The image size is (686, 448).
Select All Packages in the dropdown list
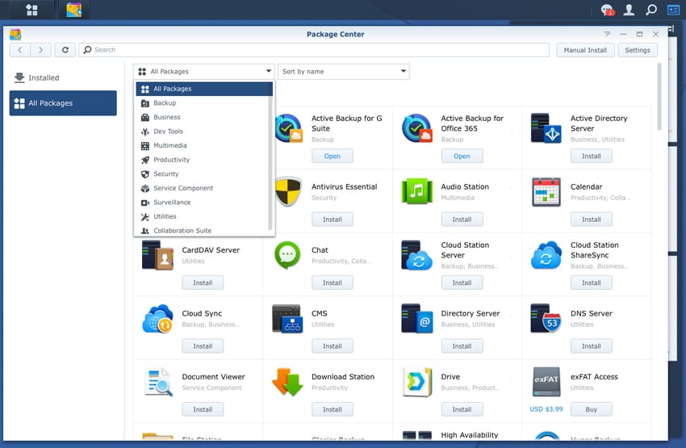[204, 89]
